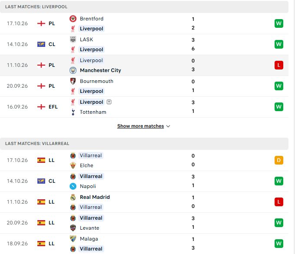
Task: Expand the Show more matches chevron
Action: [x=168, y=126]
